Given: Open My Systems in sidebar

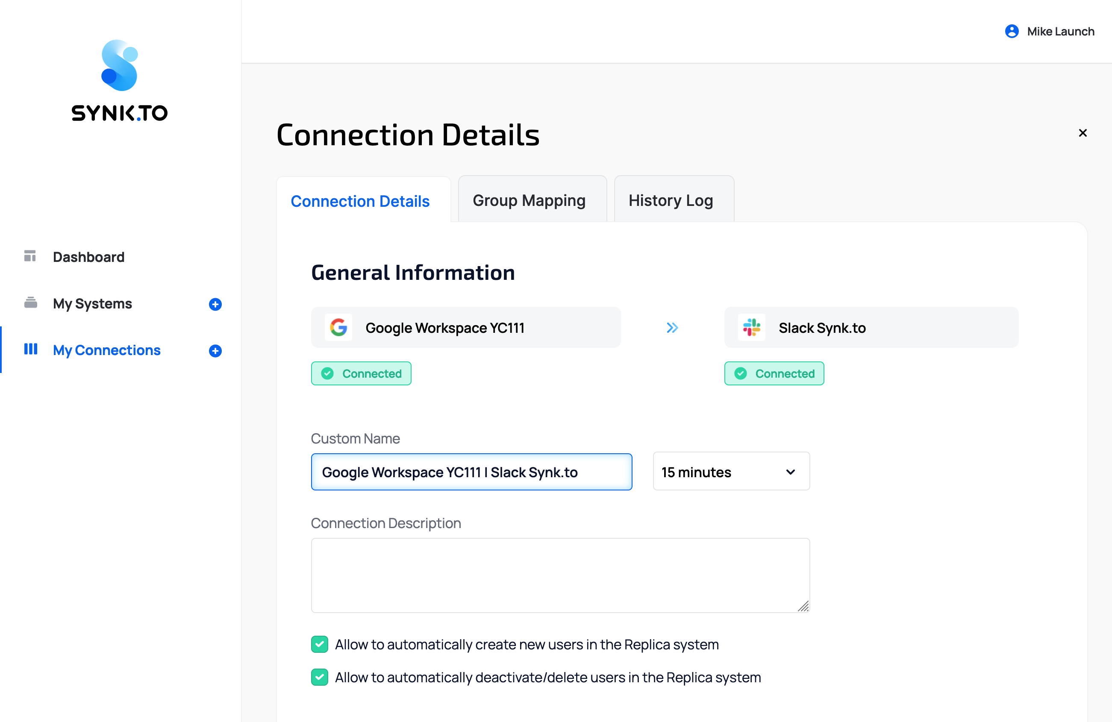Looking at the screenshot, I should coord(92,304).
